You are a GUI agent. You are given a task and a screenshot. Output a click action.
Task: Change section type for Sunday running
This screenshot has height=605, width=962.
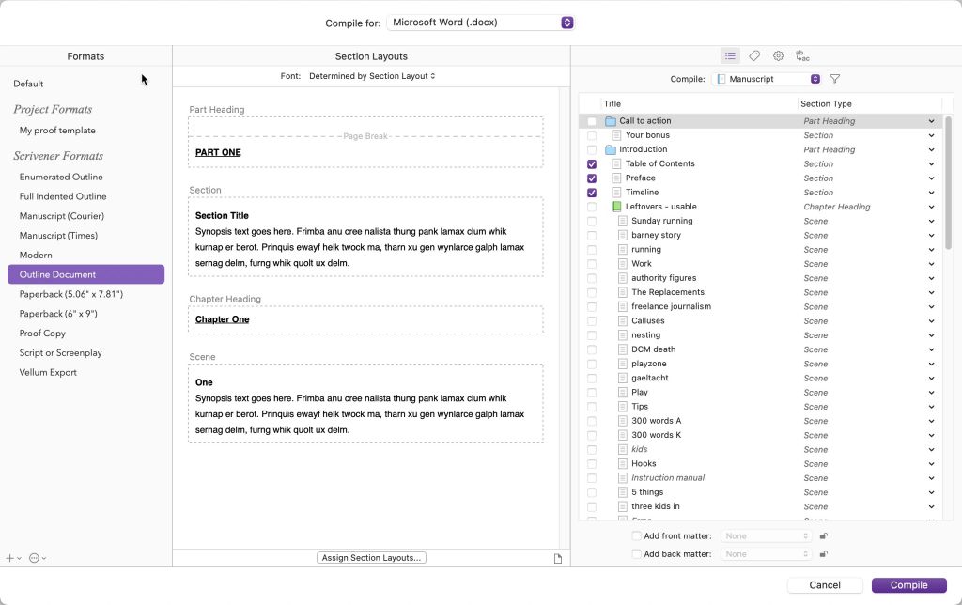tap(933, 221)
